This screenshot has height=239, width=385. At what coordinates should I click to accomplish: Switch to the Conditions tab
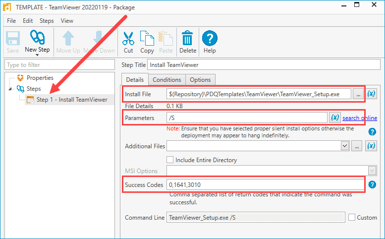pos(166,80)
